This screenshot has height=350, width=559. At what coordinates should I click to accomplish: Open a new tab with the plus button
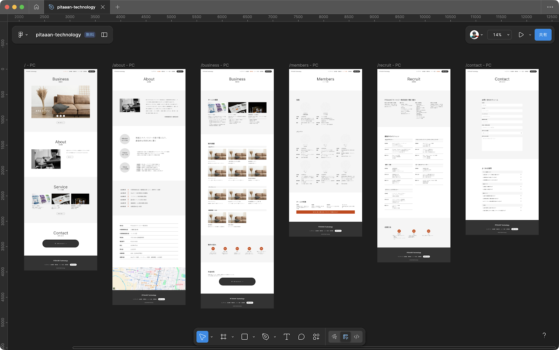click(117, 7)
